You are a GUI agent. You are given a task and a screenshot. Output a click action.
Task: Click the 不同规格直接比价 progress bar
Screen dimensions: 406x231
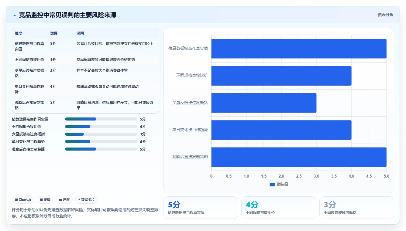tap(101, 127)
